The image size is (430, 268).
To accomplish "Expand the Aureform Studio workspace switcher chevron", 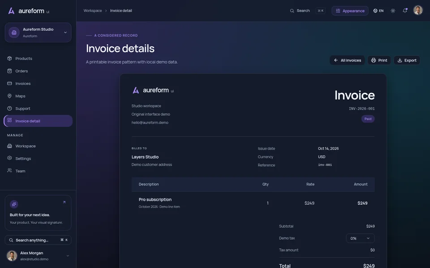I will pos(65,32).
